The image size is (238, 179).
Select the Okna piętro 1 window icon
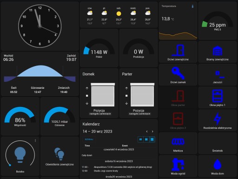218,96
